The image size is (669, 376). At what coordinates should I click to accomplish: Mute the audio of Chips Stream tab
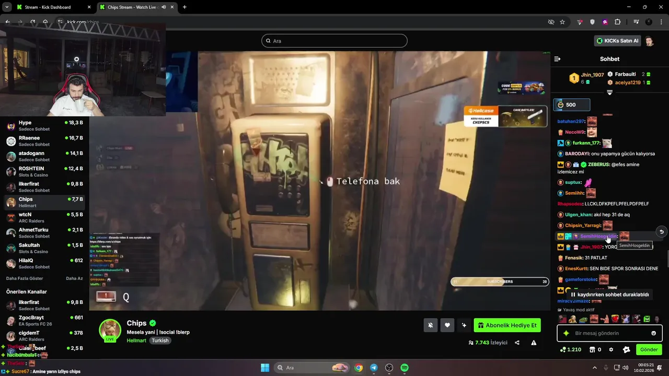164,7
